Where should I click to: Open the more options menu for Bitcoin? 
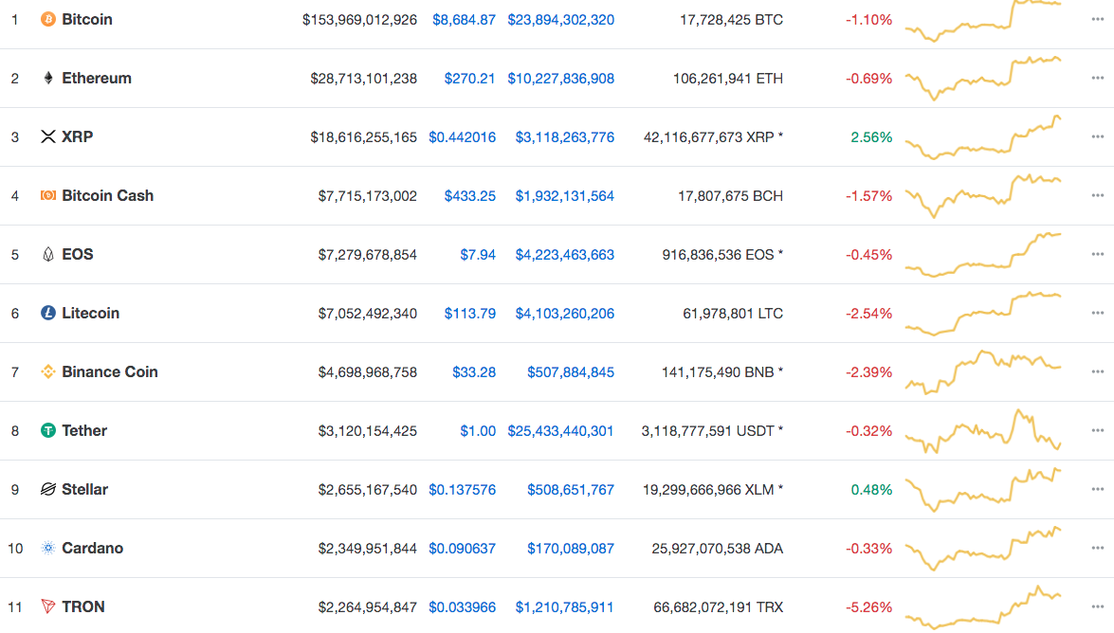tap(1098, 19)
